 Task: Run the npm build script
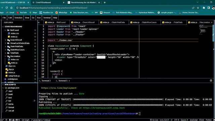click(10, 94)
